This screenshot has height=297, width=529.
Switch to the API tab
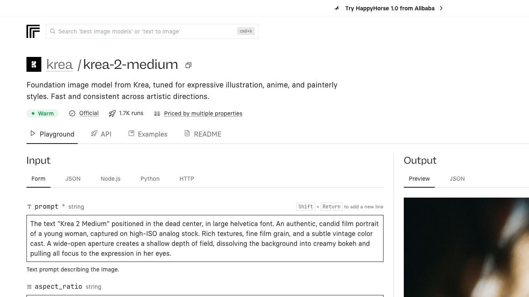pos(101,134)
